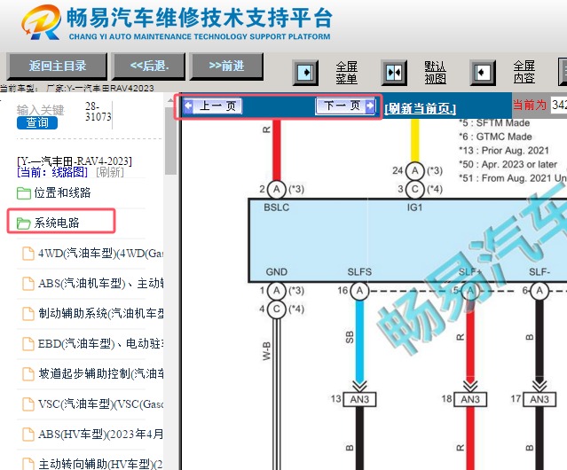Screen dimensions: 567x470
Task: Open 坡道起步辅助控制 document
Action: (x=101, y=373)
